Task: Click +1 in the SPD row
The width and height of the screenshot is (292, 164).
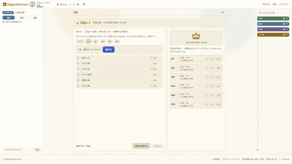Action: click(207, 104)
